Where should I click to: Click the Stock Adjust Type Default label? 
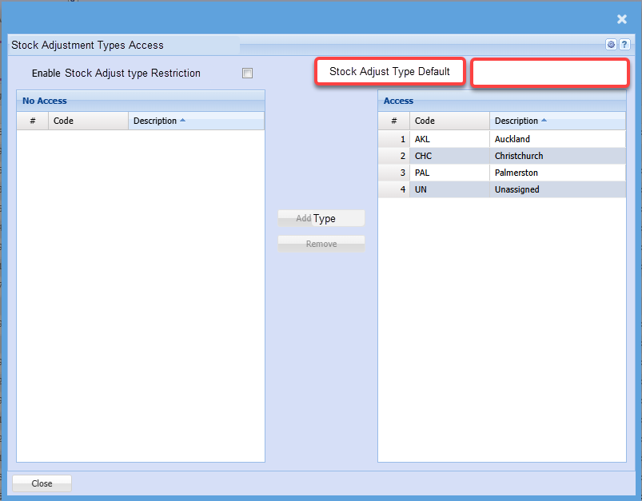tap(390, 72)
